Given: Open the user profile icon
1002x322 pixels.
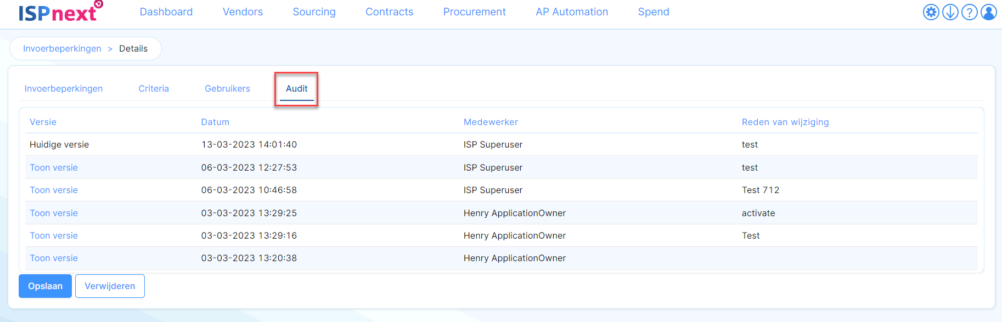Looking at the screenshot, I should coord(988,12).
